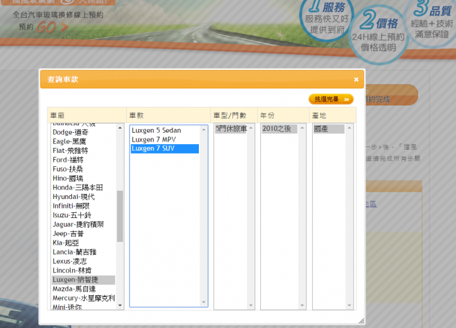Select 國產 in the 產地 list
Viewport: 456px width, 328px height.
[329, 128]
